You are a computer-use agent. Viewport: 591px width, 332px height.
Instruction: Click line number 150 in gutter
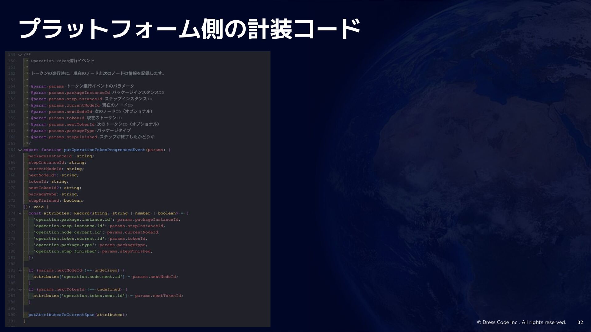tap(12, 61)
